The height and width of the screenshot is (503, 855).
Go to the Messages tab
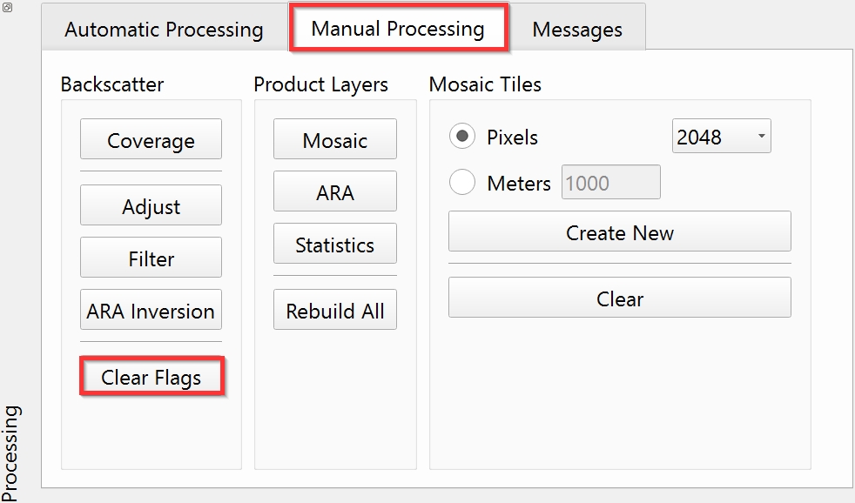coord(577,30)
